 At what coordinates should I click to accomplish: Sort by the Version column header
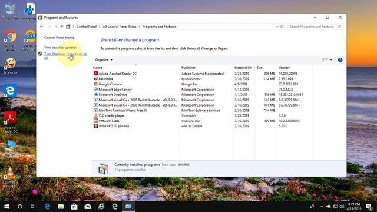pos(284,68)
